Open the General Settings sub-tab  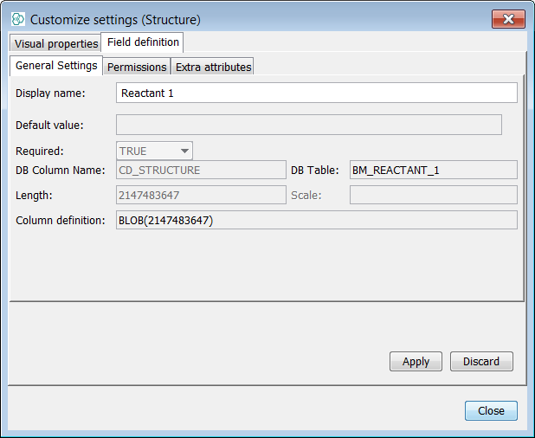coord(56,66)
